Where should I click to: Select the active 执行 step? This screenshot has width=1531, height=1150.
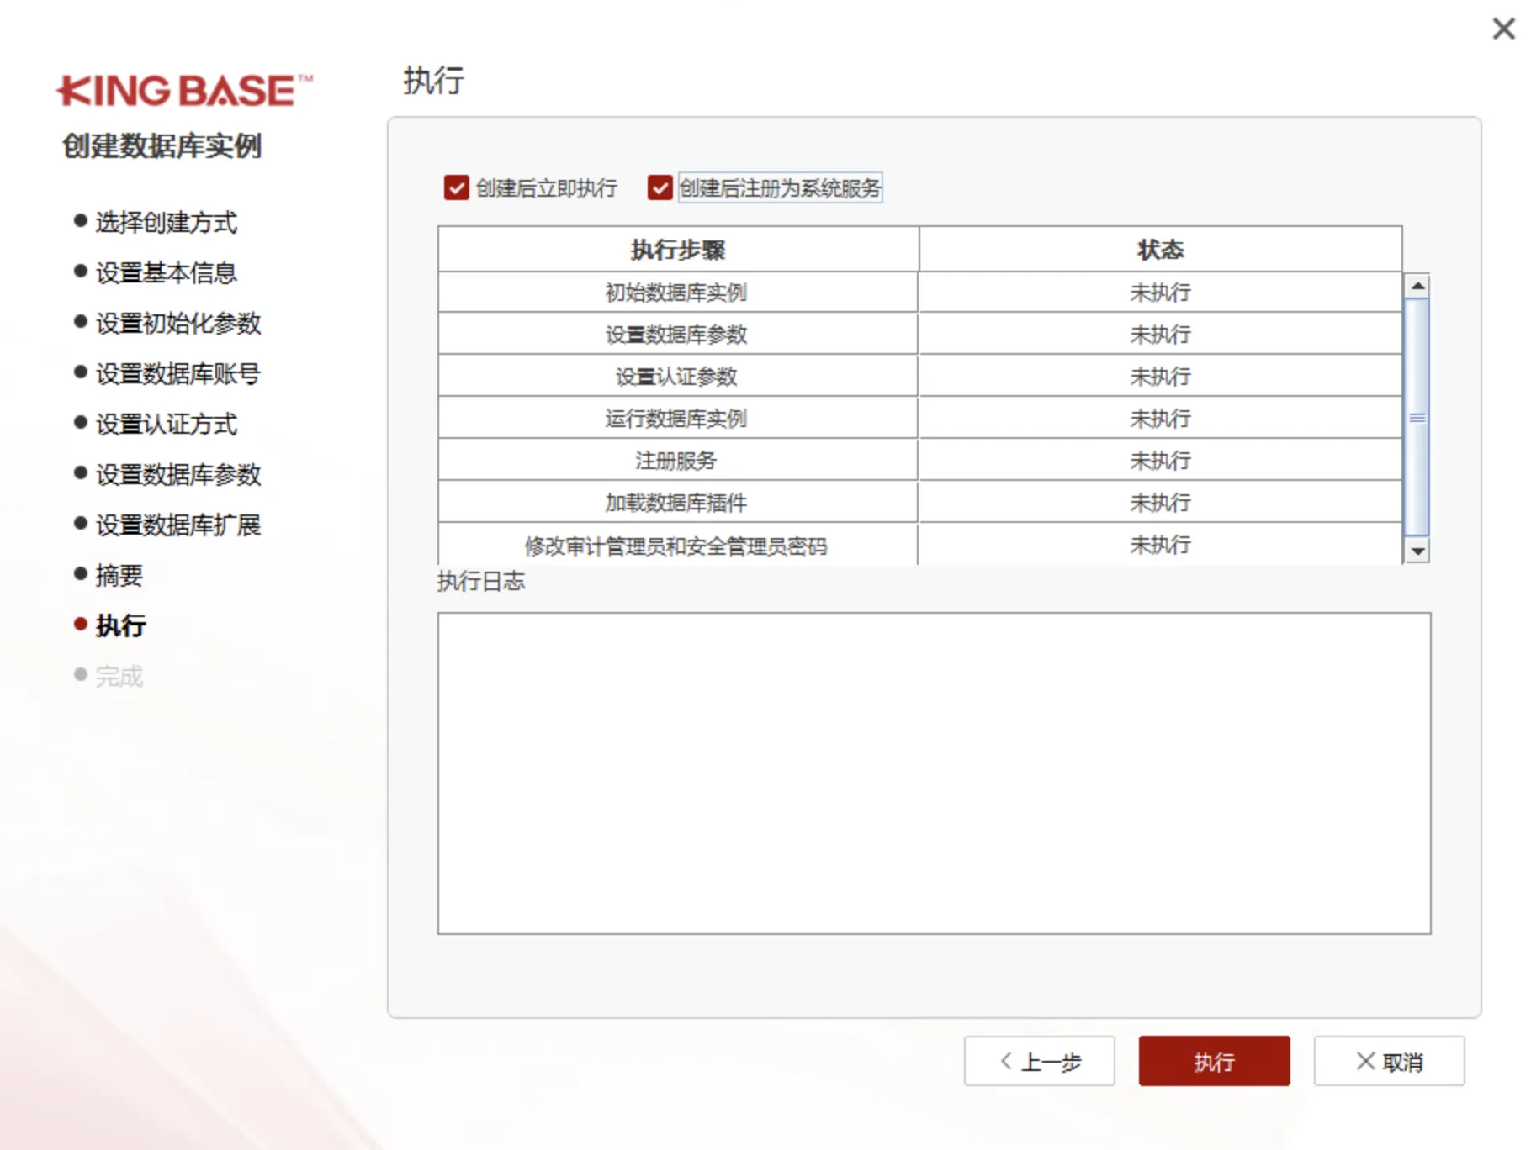120,626
